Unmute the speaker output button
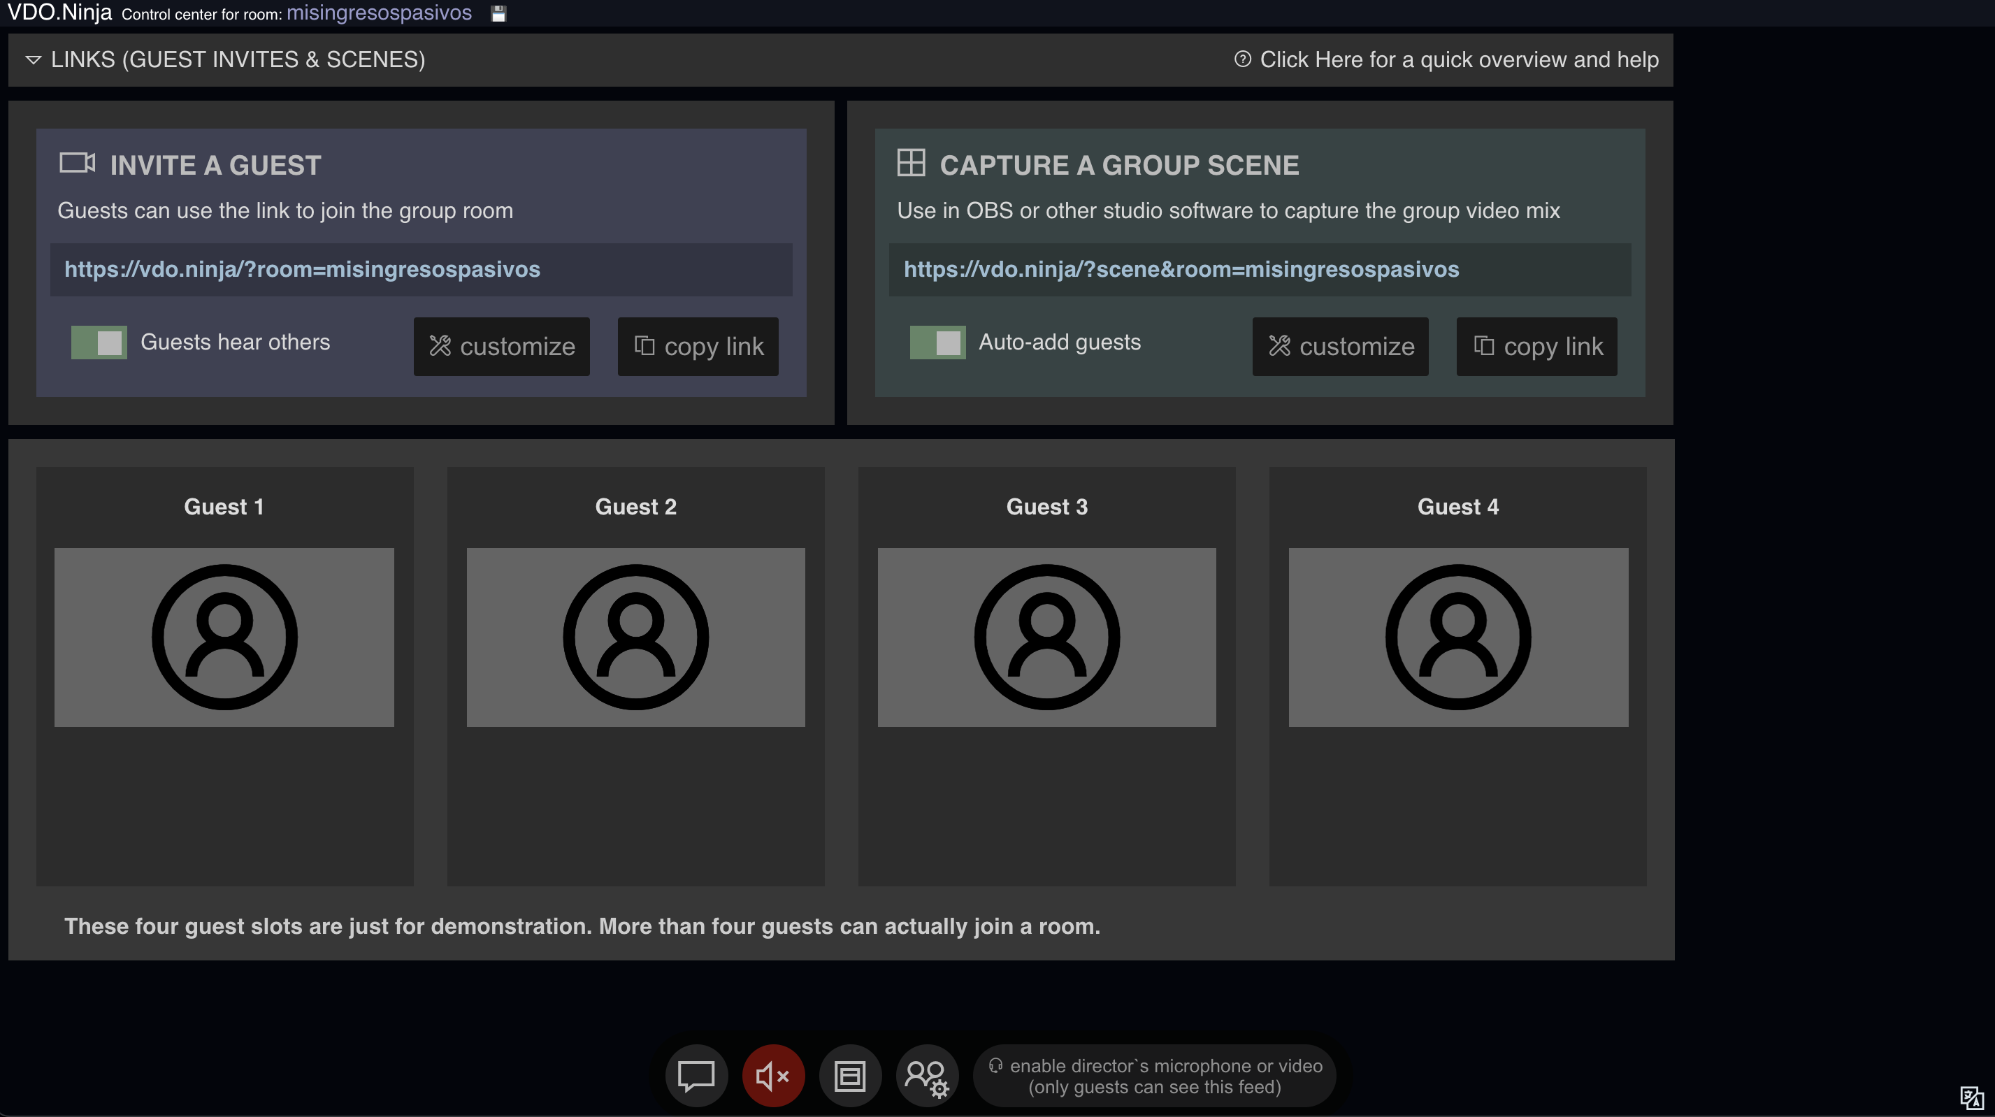Screen dimensions: 1995x1117 click(x=773, y=1075)
